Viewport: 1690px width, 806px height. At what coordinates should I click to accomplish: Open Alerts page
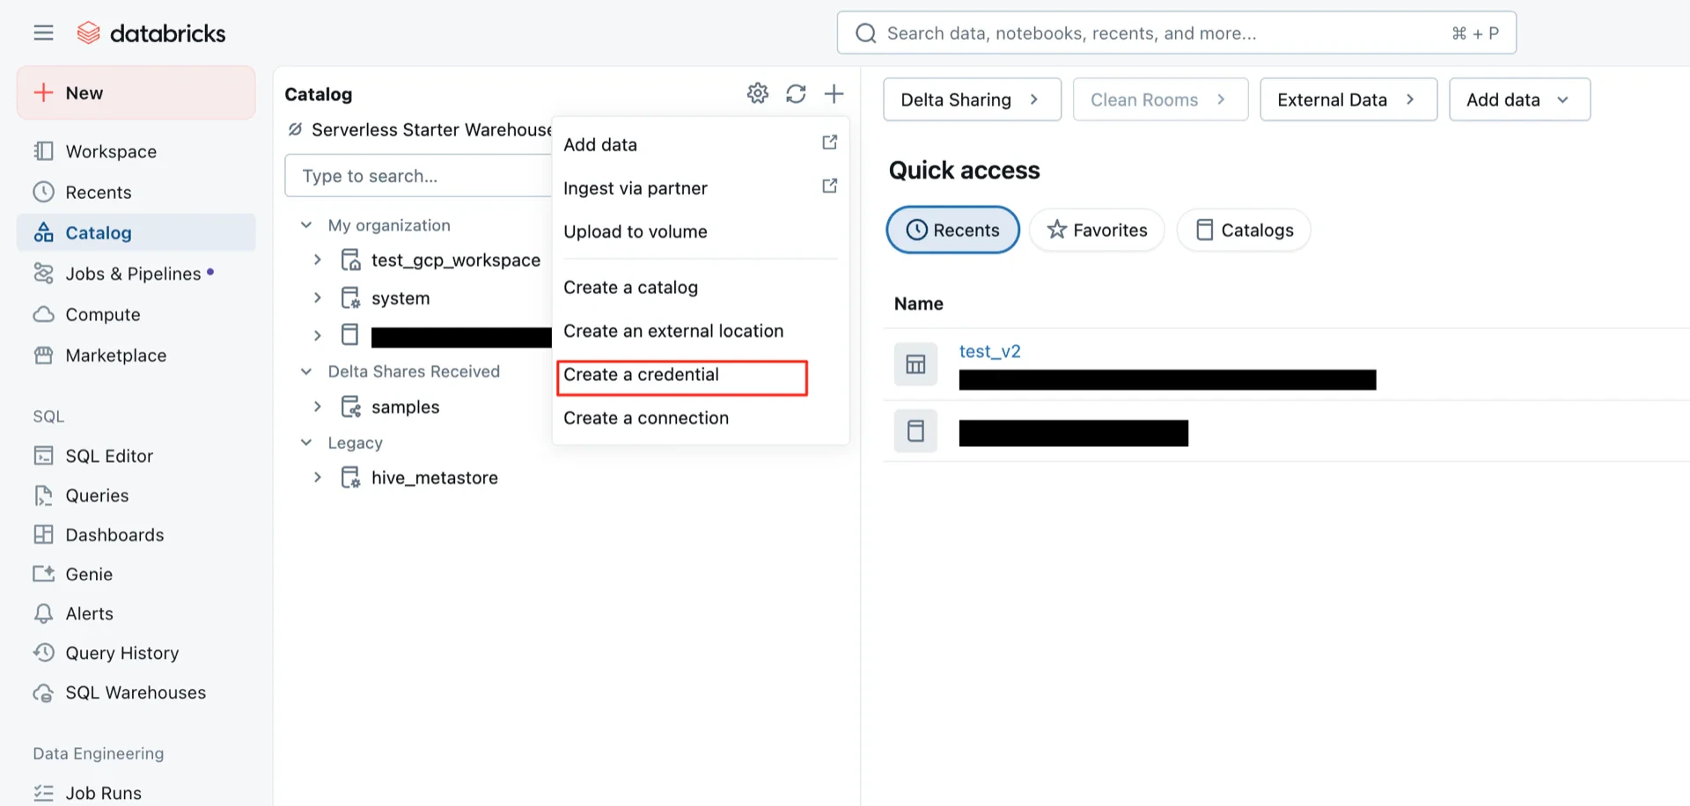pyautogui.click(x=136, y=613)
